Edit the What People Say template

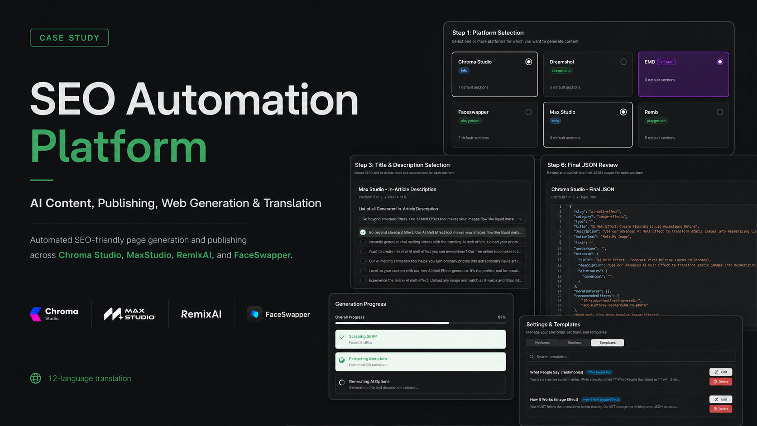pos(721,372)
